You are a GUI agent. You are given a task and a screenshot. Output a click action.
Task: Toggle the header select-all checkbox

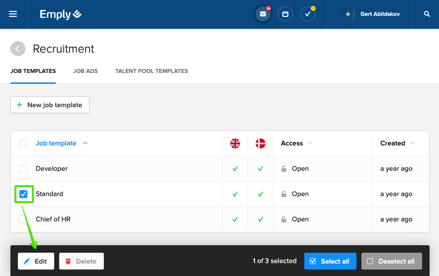tap(23, 143)
